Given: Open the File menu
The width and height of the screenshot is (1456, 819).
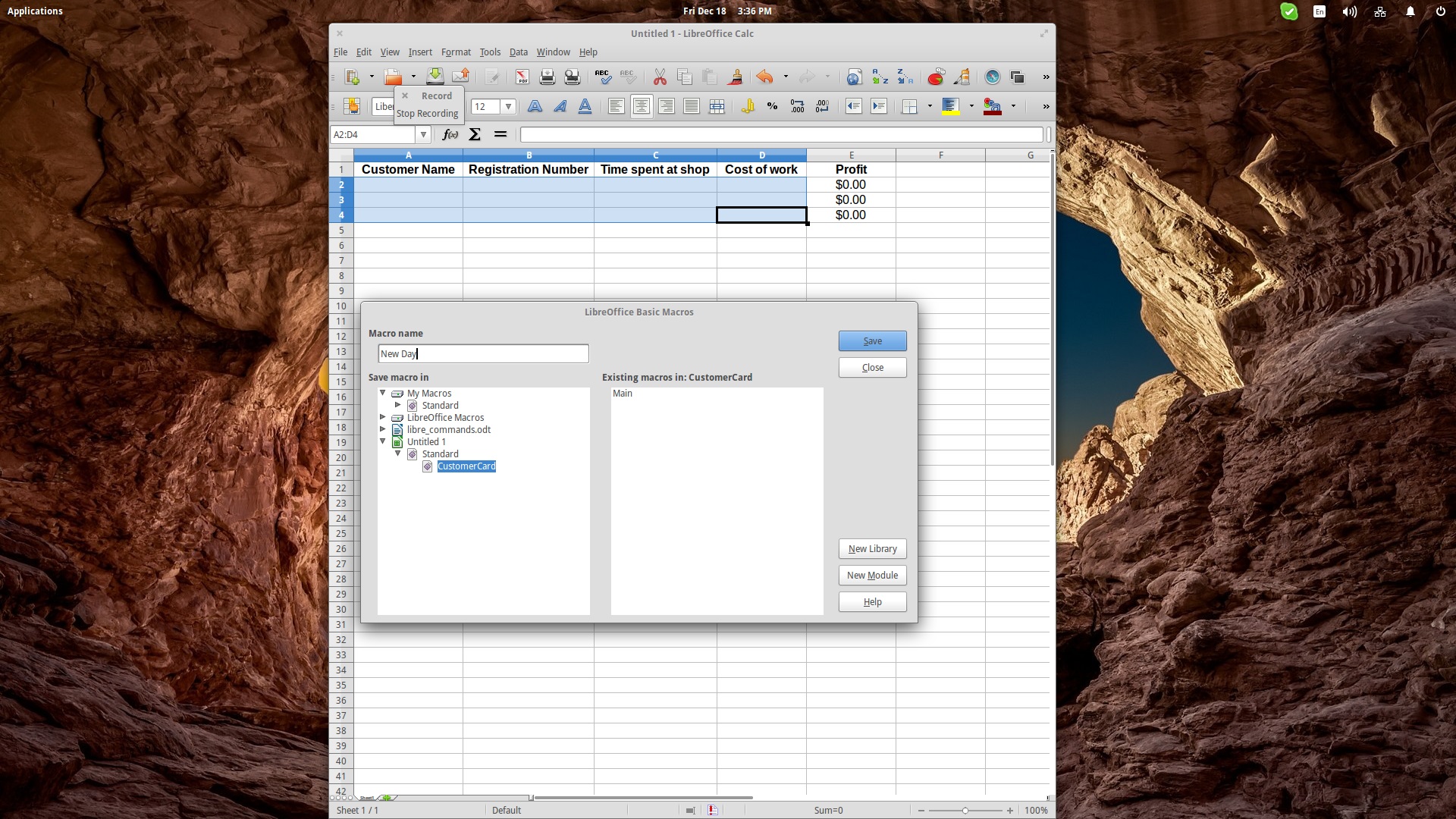Looking at the screenshot, I should point(340,52).
